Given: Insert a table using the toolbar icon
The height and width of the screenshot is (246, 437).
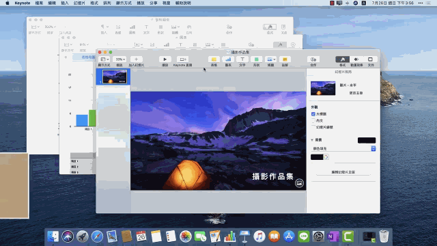Looking at the screenshot, I should (214, 59).
